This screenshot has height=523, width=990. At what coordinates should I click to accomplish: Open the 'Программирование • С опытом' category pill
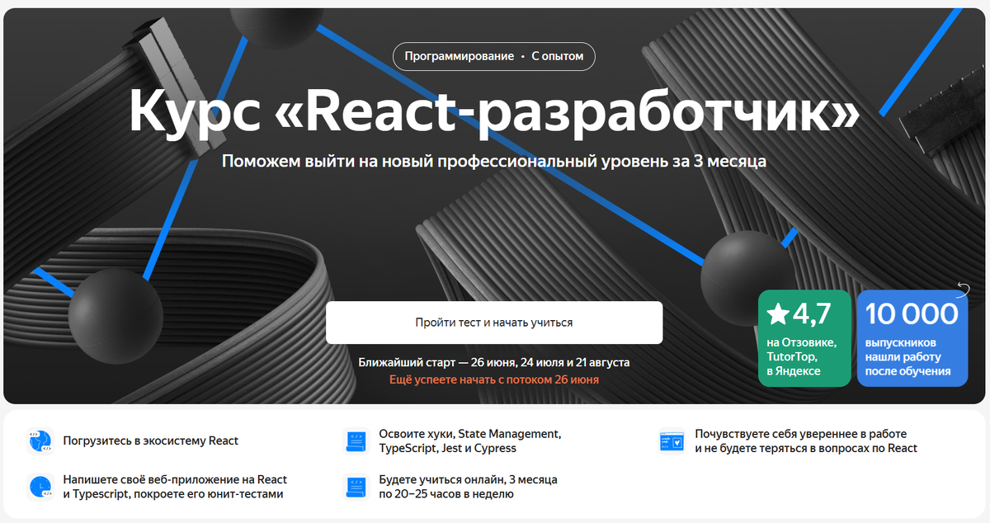[493, 56]
